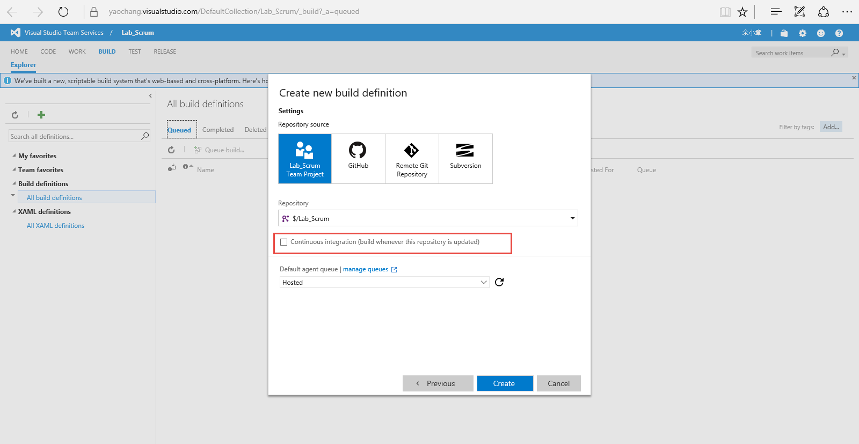Select the GitHub repository source

[358, 159]
